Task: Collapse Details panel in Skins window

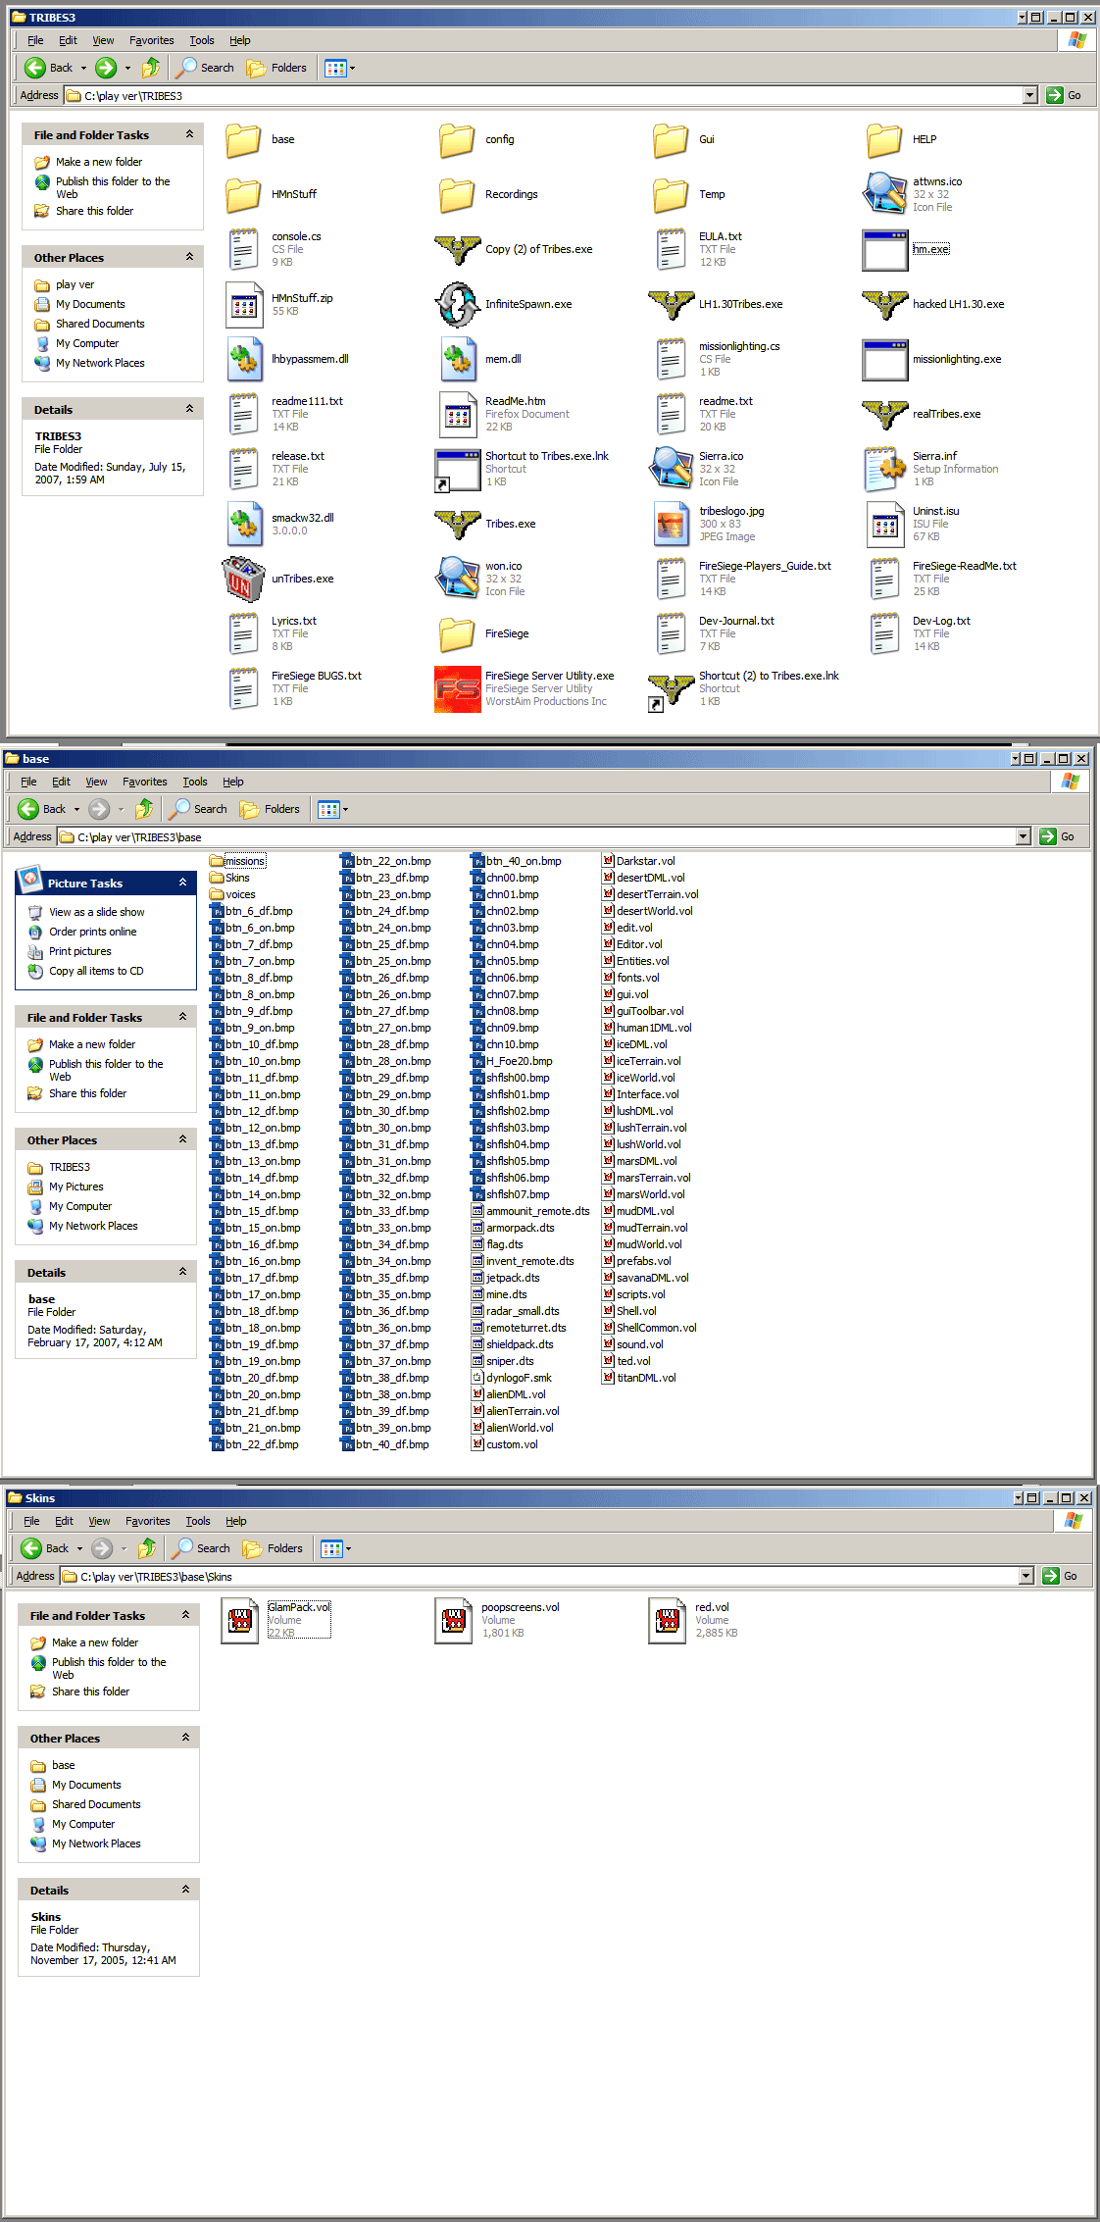Action: pos(186,1890)
